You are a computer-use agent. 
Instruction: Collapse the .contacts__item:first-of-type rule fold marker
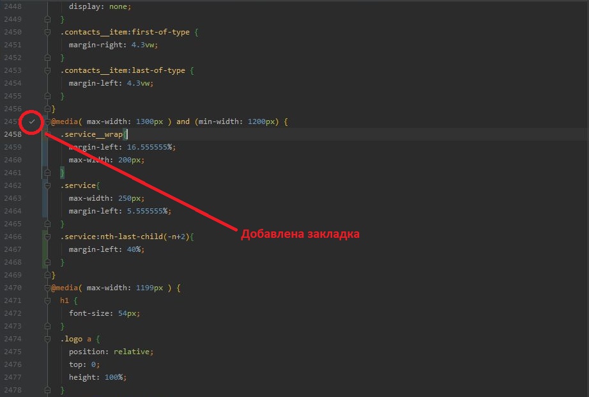(47, 32)
